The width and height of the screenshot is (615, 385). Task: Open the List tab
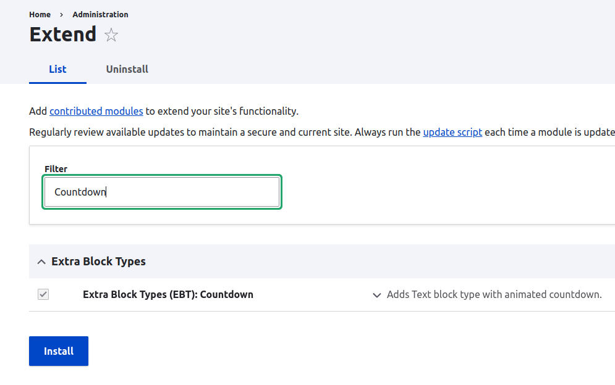57,69
